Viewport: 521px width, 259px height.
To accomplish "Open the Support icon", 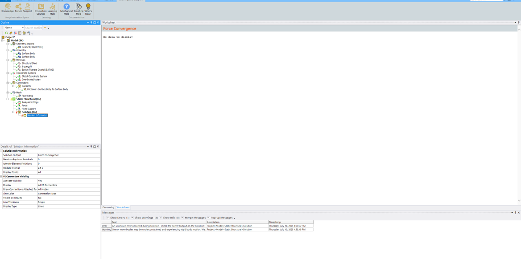I will pos(28,8).
